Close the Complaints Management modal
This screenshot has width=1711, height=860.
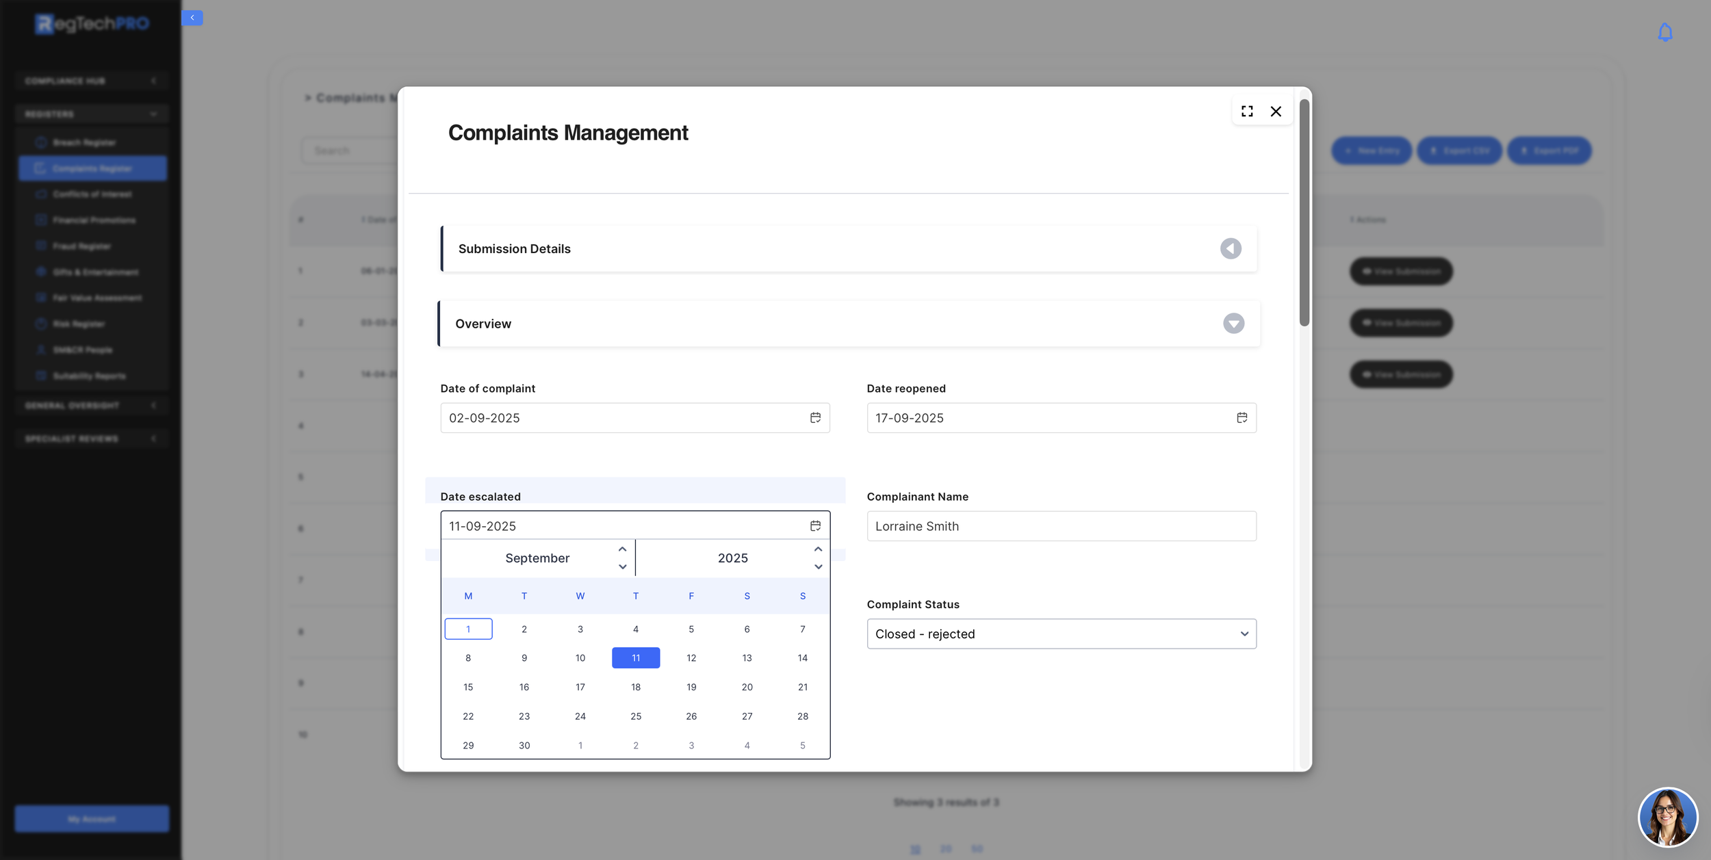coord(1276,112)
